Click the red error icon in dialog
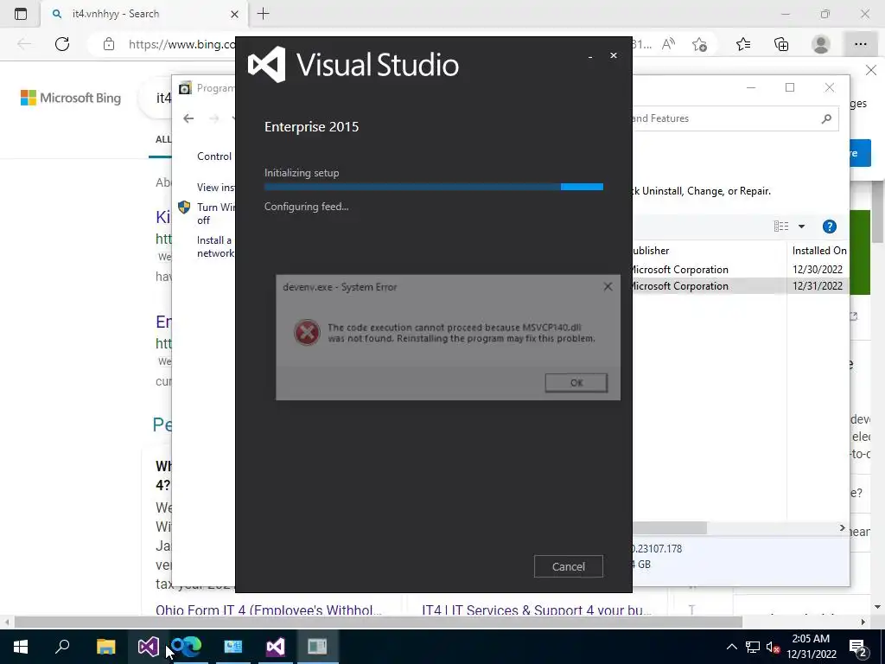 [307, 333]
